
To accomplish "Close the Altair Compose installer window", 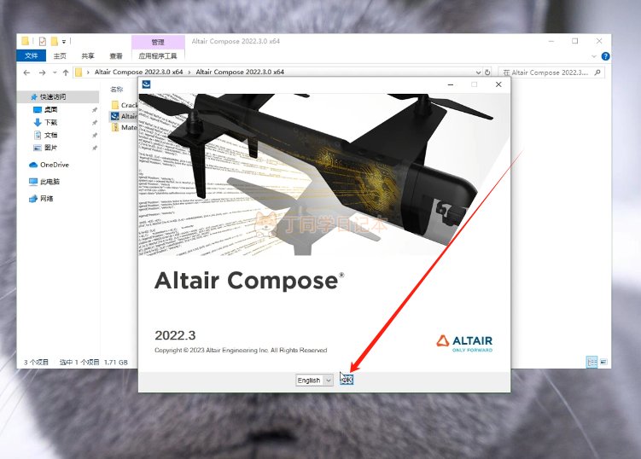I will (498, 84).
